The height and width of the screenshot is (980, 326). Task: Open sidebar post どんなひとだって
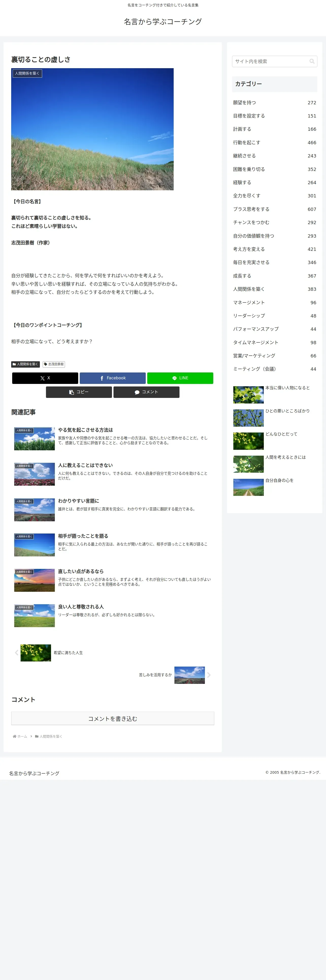274,441
